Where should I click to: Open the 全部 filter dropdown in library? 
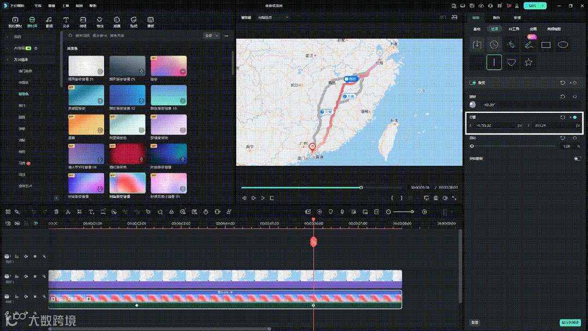click(x=211, y=35)
